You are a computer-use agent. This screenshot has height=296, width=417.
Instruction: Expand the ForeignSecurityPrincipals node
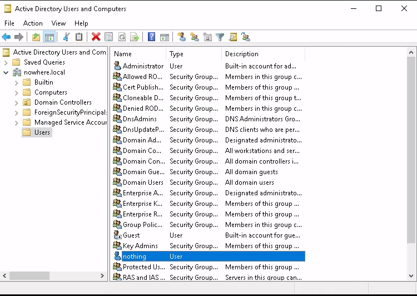17,113
